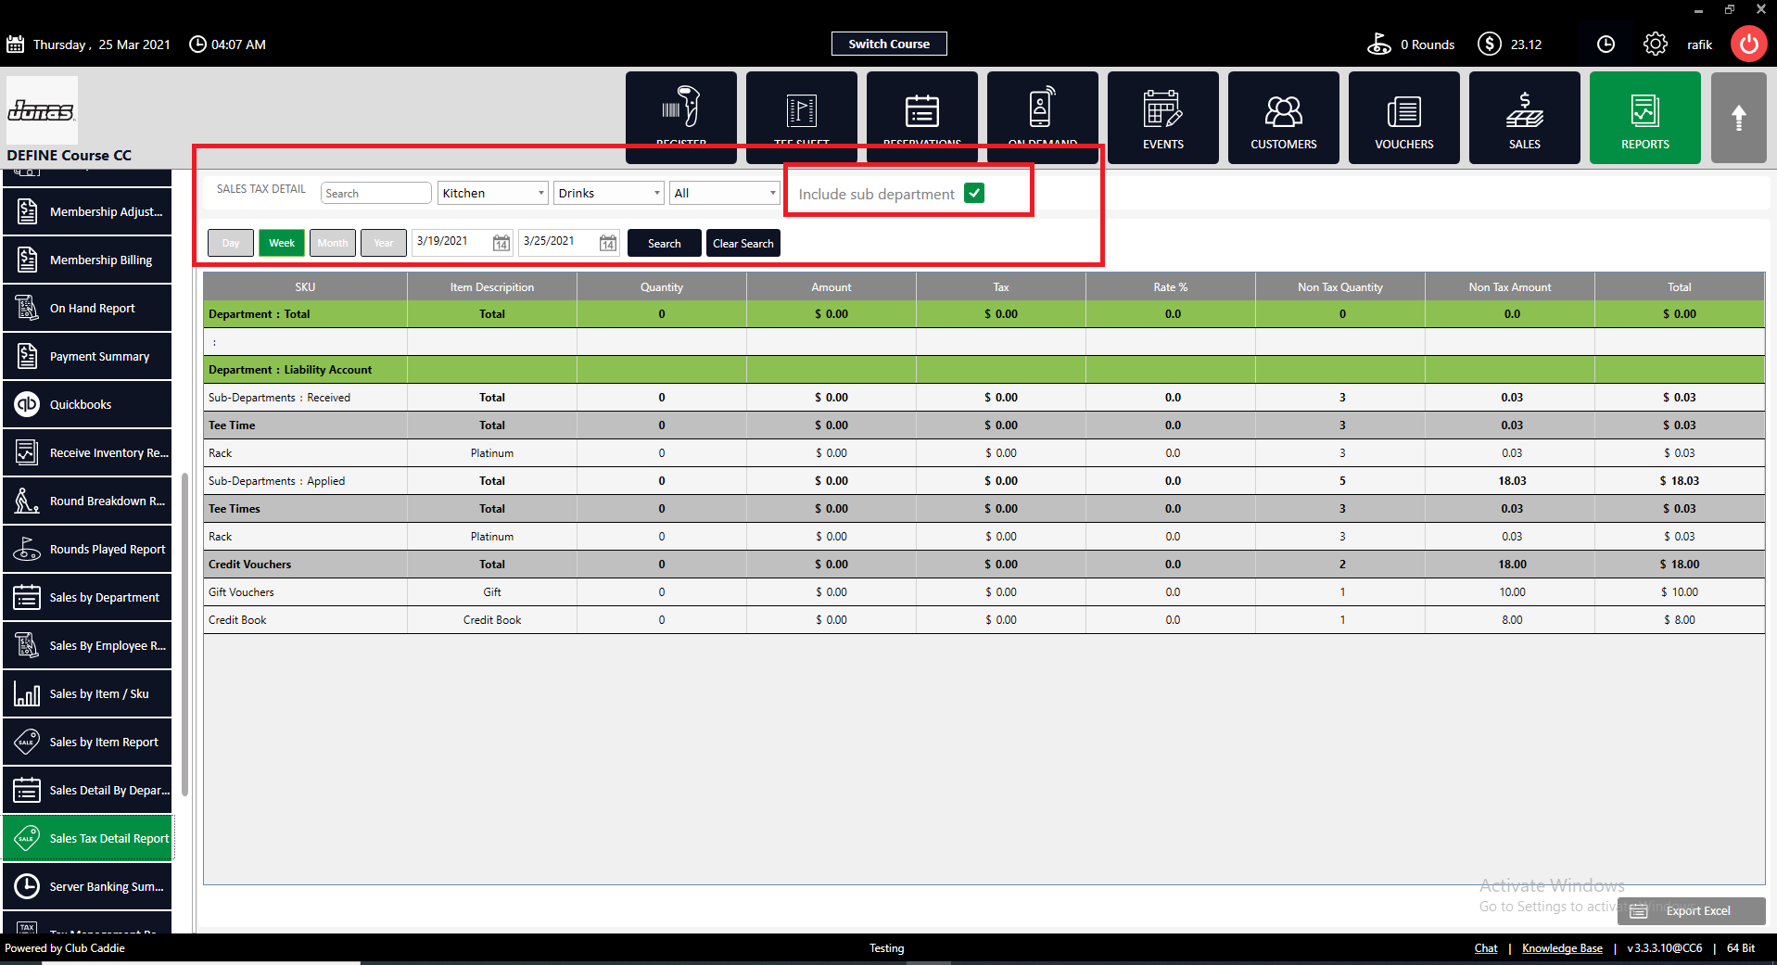Open the Kitchen department dropdown

(x=493, y=193)
